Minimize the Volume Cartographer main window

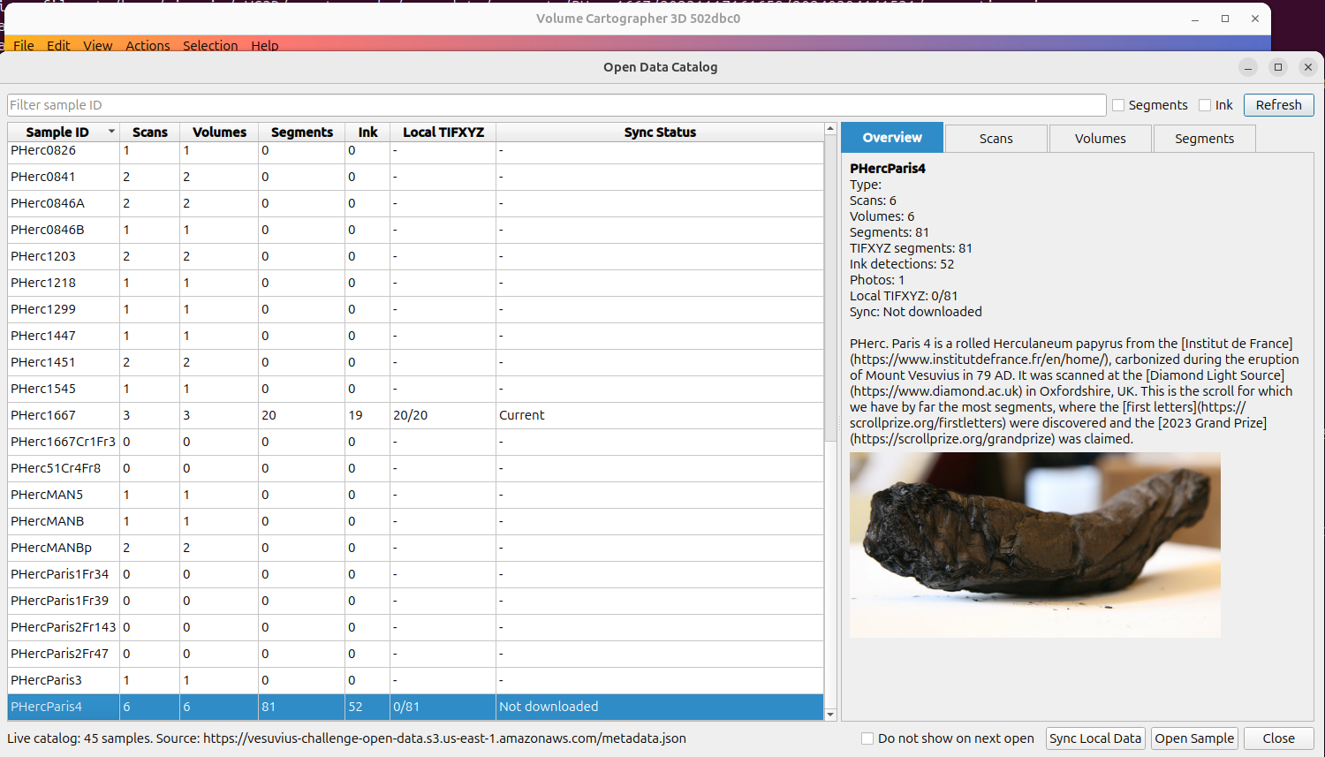pos(1195,19)
